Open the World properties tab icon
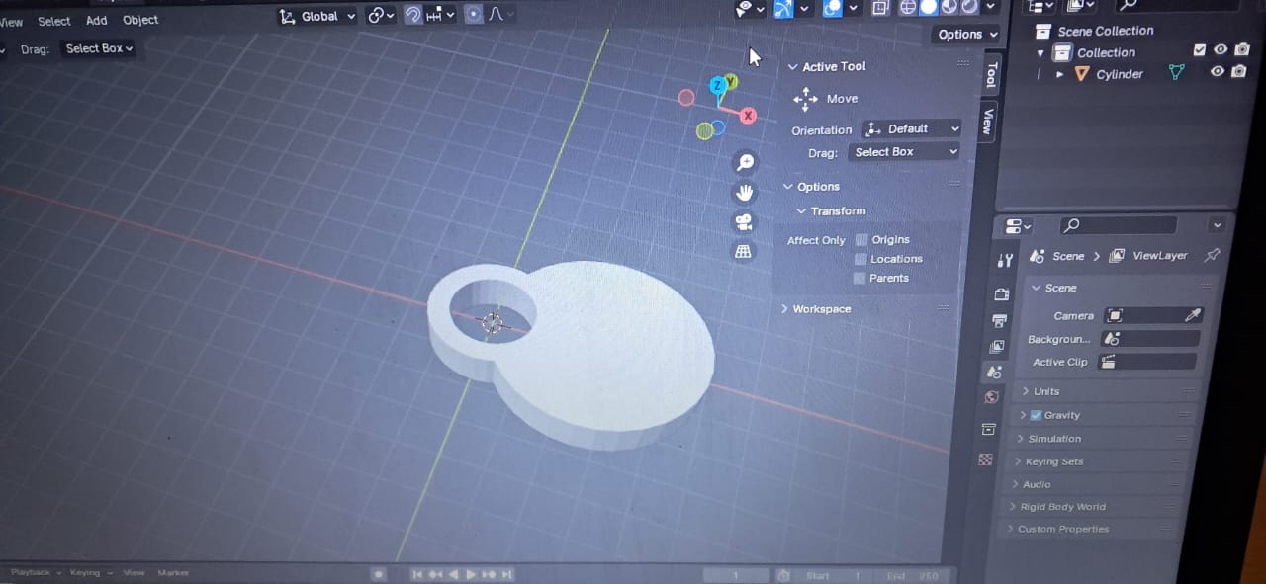 (x=992, y=397)
